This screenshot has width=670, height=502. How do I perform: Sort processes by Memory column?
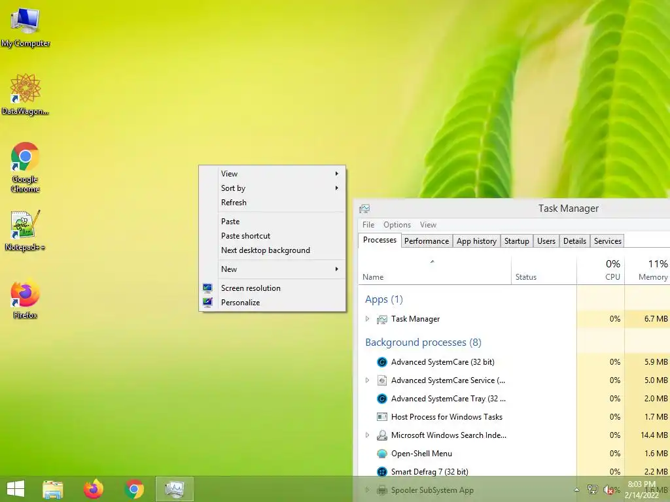pos(647,271)
